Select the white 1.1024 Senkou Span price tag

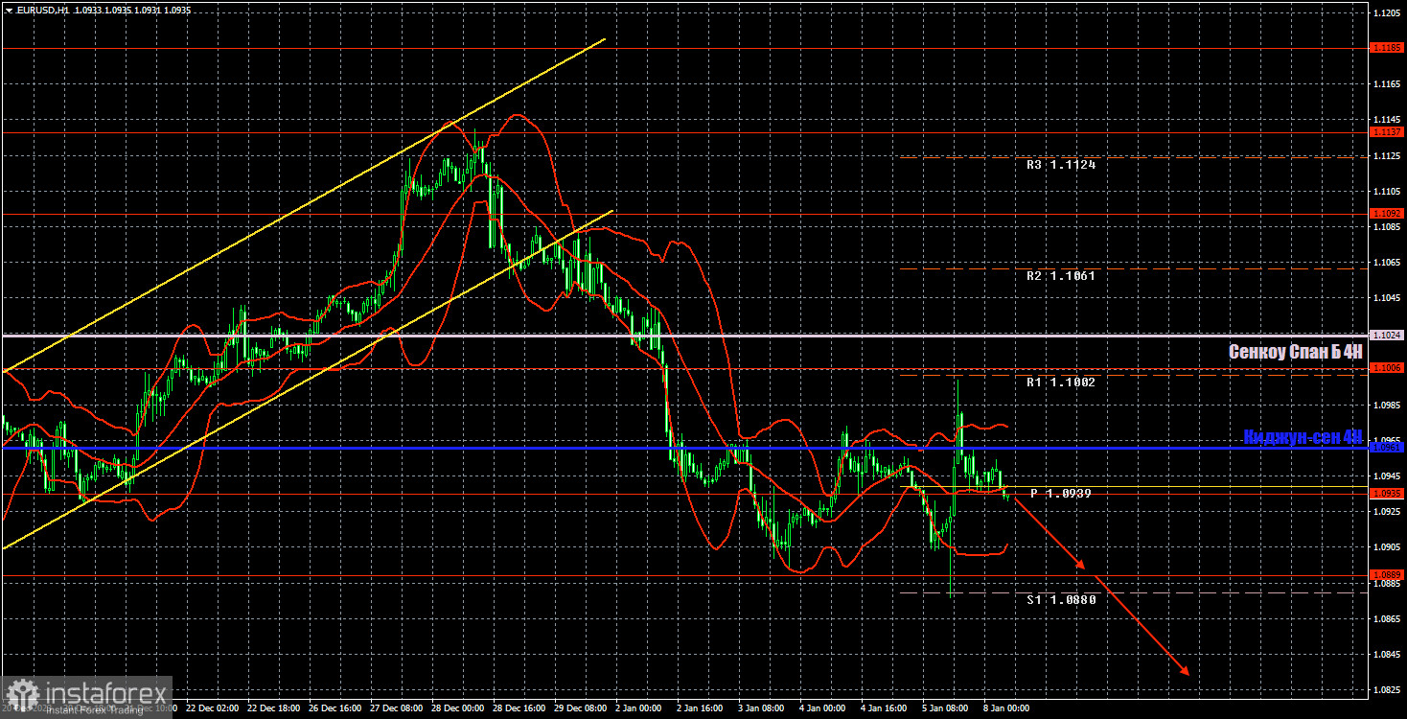(1387, 336)
